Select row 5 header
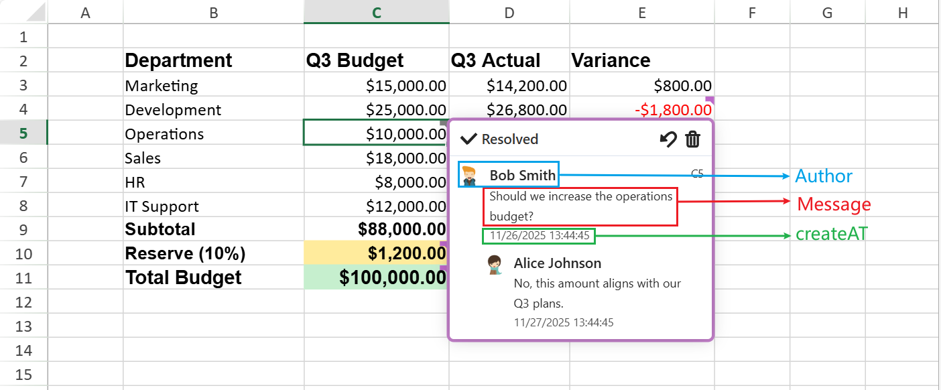 click(23, 133)
